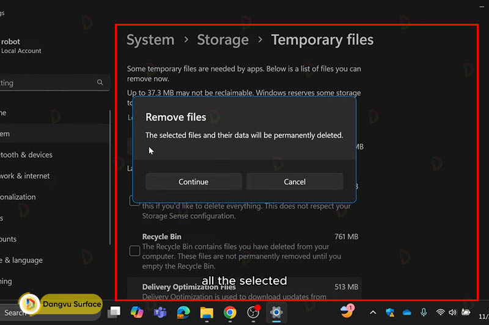Image resolution: width=489 pixels, height=325 pixels.
Task: Open Microsoft Edge from taskbar
Action: pyautogui.click(x=183, y=312)
